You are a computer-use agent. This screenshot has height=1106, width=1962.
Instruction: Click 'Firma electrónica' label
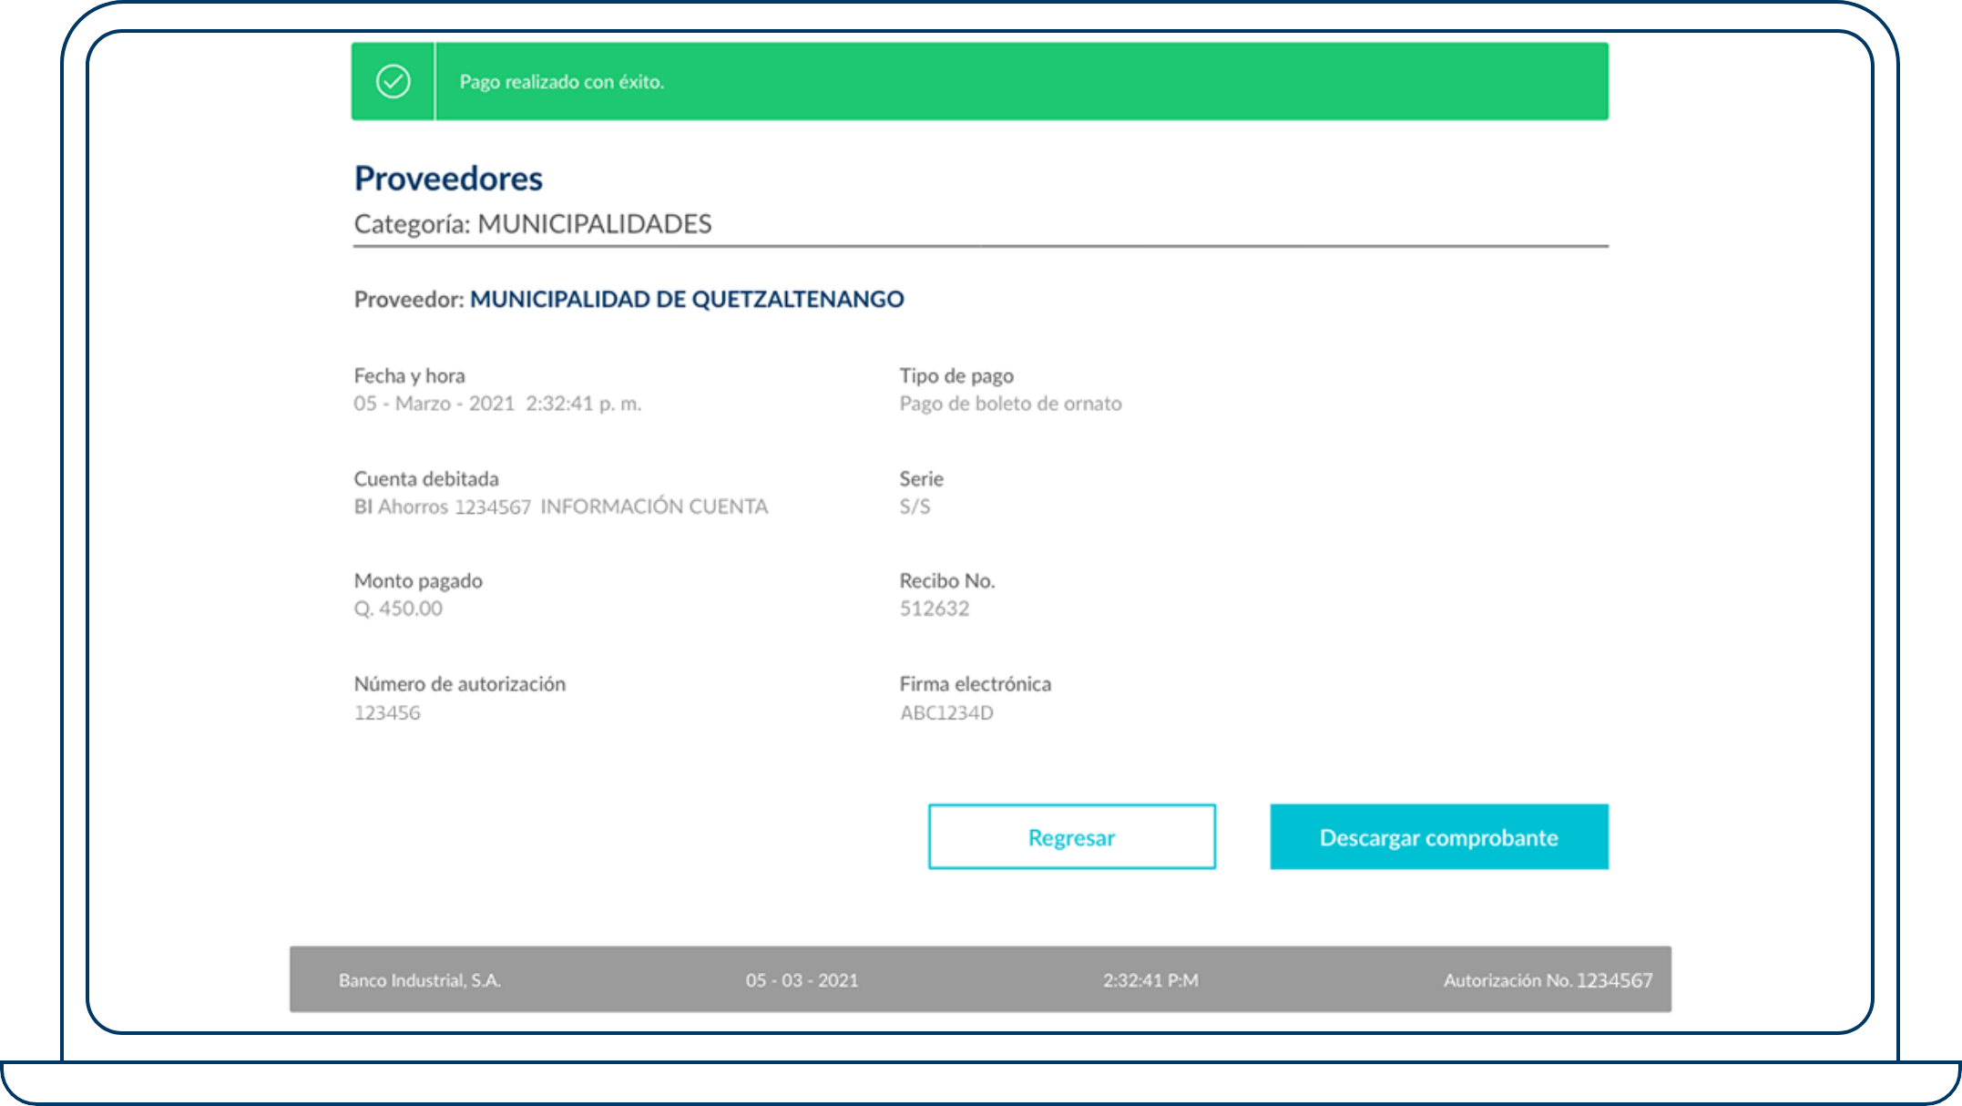pyautogui.click(x=976, y=684)
